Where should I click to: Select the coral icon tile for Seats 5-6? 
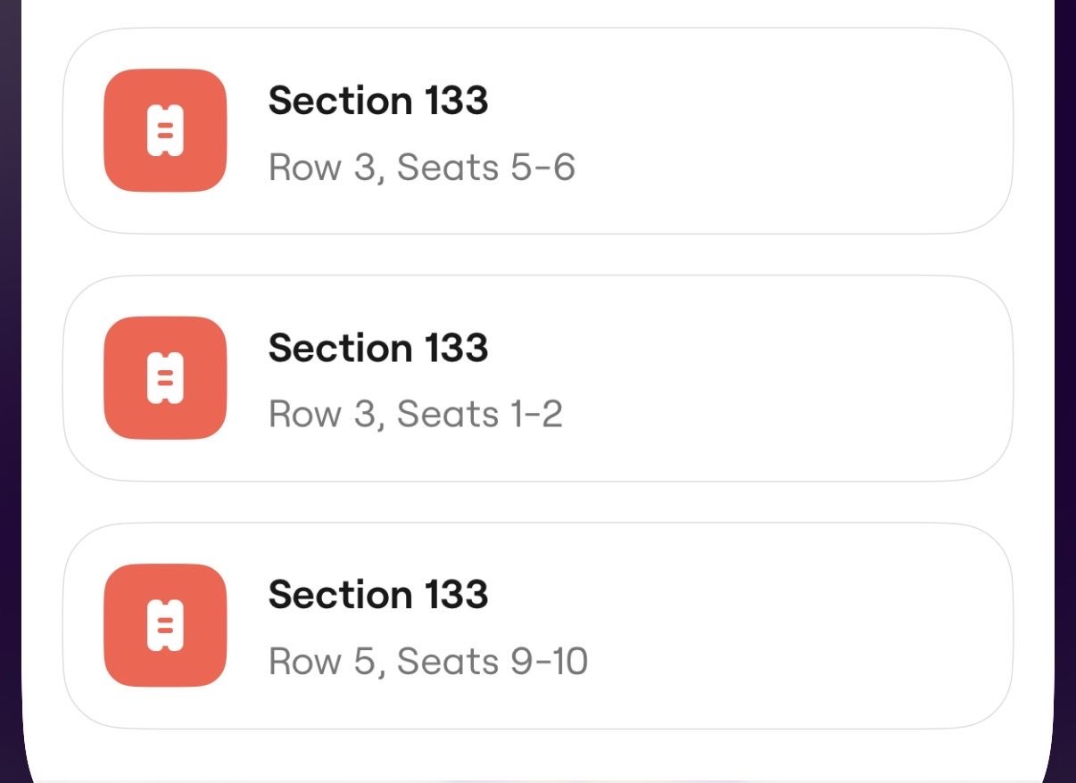[x=165, y=131]
